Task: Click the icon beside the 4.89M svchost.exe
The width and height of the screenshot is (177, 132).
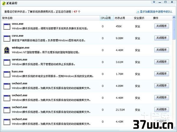Action: pos(7,86)
